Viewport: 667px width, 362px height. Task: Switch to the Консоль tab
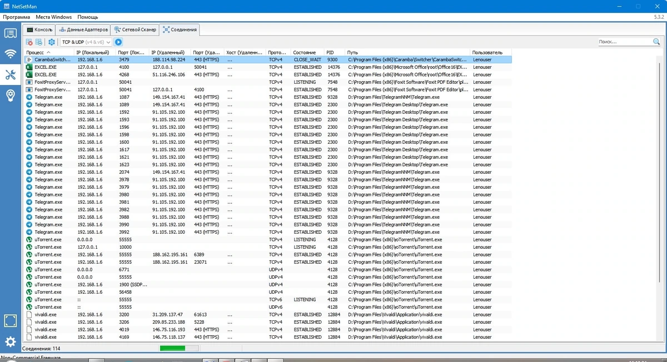pyautogui.click(x=39, y=29)
